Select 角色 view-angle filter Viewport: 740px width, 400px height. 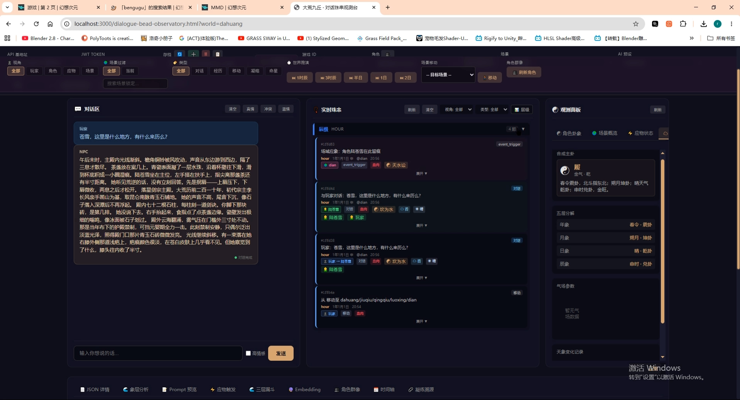53,71
